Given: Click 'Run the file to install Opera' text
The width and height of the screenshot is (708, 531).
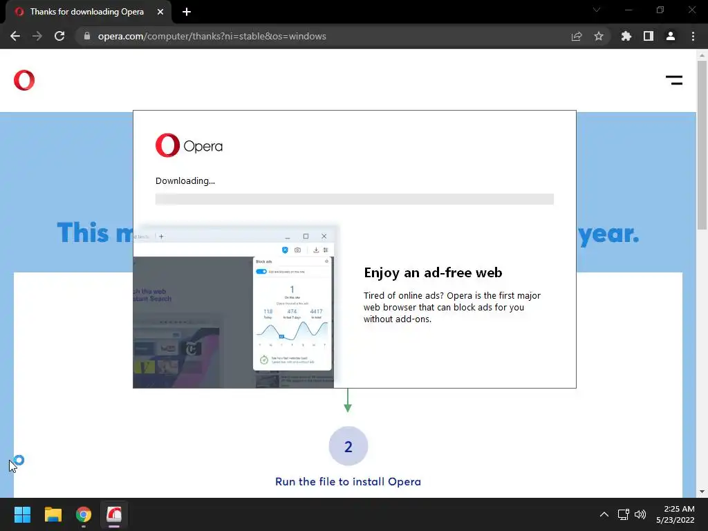Looking at the screenshot, I should (348, 482).
